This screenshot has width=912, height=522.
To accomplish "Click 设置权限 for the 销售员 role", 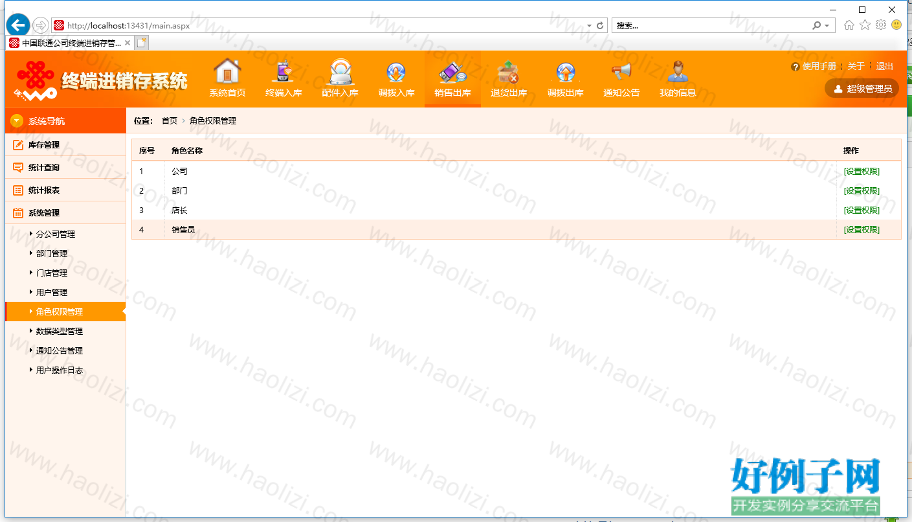I will (x=862, y=229).
